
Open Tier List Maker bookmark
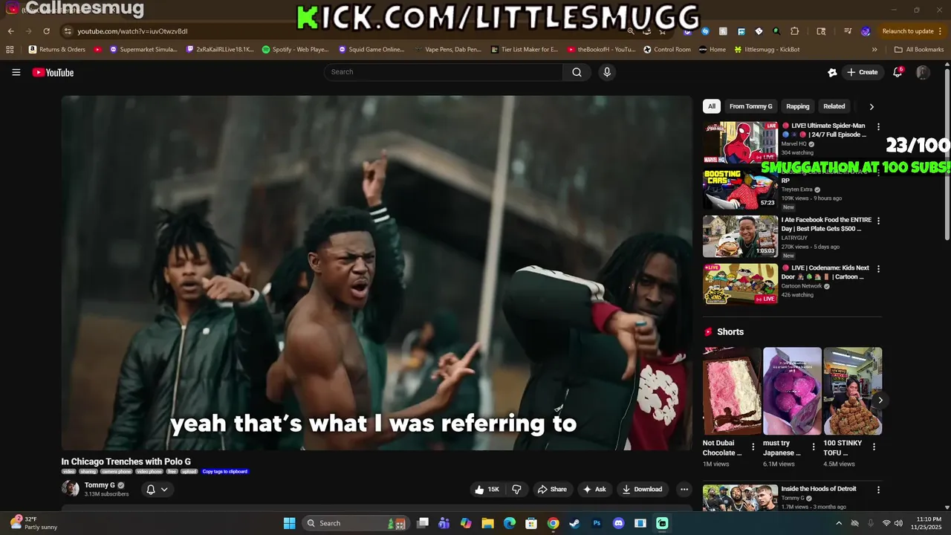click(525, 50)
